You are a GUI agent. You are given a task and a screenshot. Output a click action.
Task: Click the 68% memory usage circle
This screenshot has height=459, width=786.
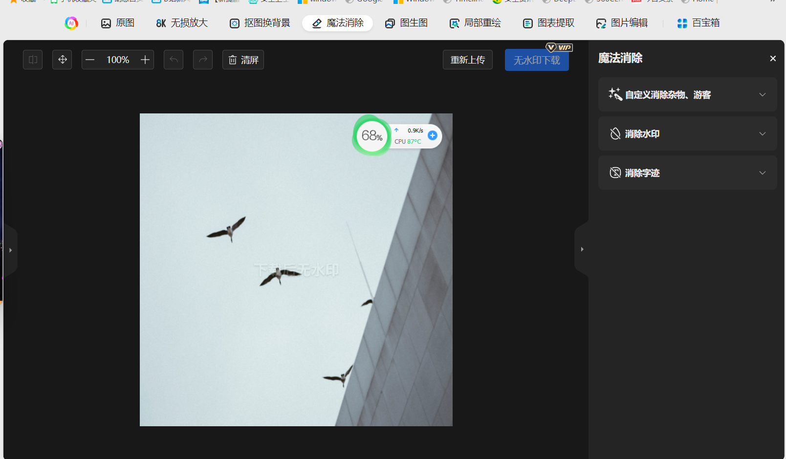(x=372, y=135)
